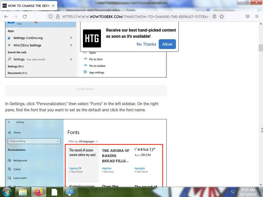Save page to Pocket icon
This screenshot has height=197, width=263.
[248, 16]
